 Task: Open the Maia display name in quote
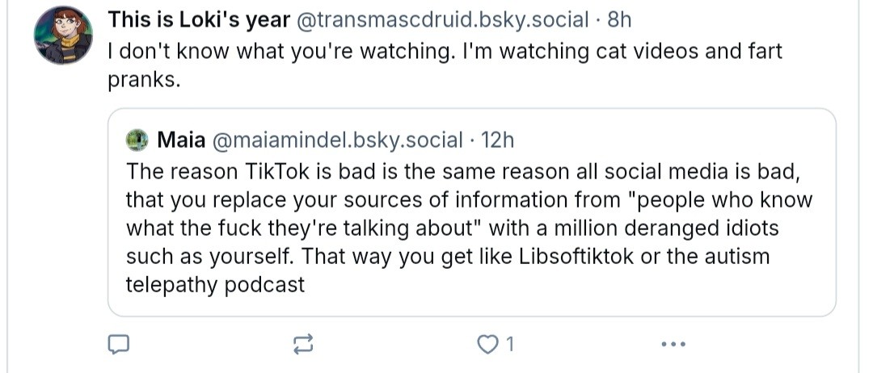182,140
